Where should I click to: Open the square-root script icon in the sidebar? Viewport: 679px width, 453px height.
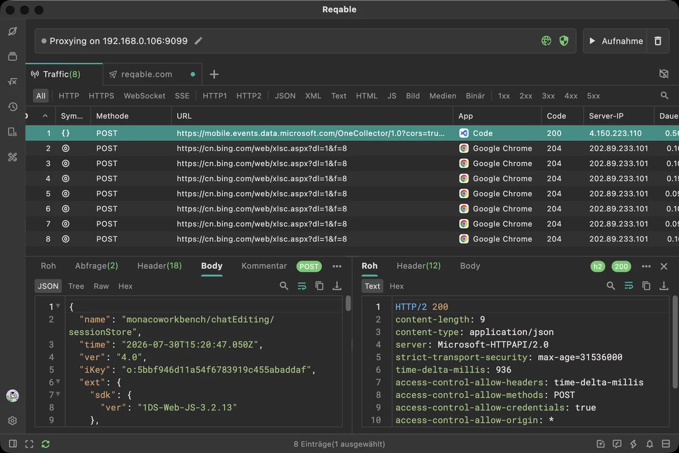click(x=12, y=82)
